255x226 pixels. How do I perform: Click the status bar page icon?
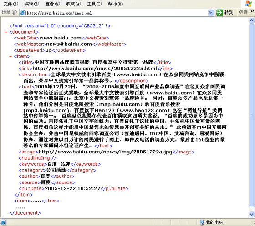coord(3,222)
